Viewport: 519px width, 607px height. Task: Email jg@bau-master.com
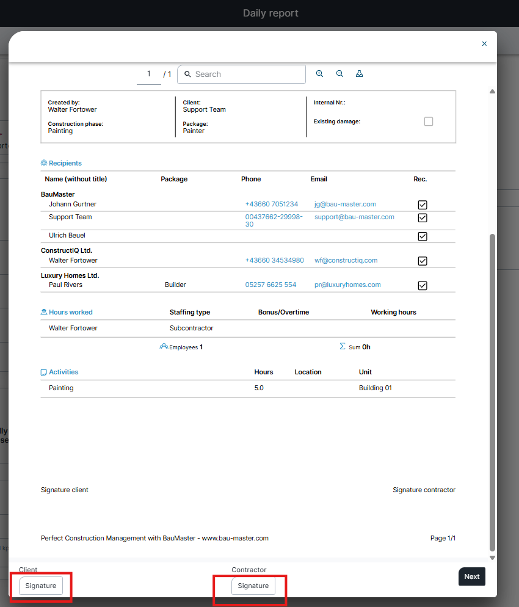pyautogui.click(x=345, y=204)
